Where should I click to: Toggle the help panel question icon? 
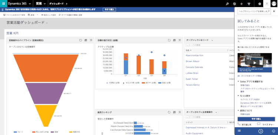tap(267, 4)
